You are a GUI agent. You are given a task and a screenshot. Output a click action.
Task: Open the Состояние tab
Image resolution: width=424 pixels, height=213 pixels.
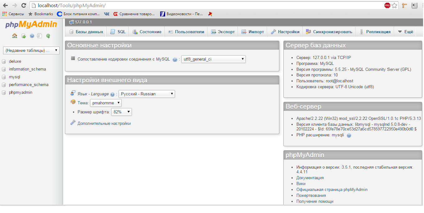(x=147, y=32)
